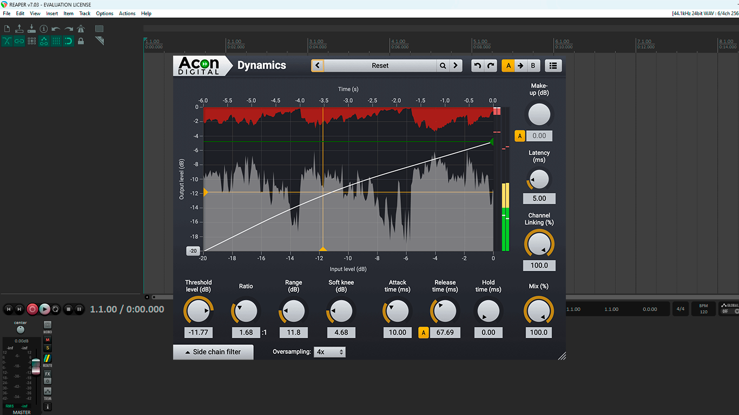Click the dashed selection rectangle toolbar icon
This screenshot has height=415, width=739.
pos(100,29)
